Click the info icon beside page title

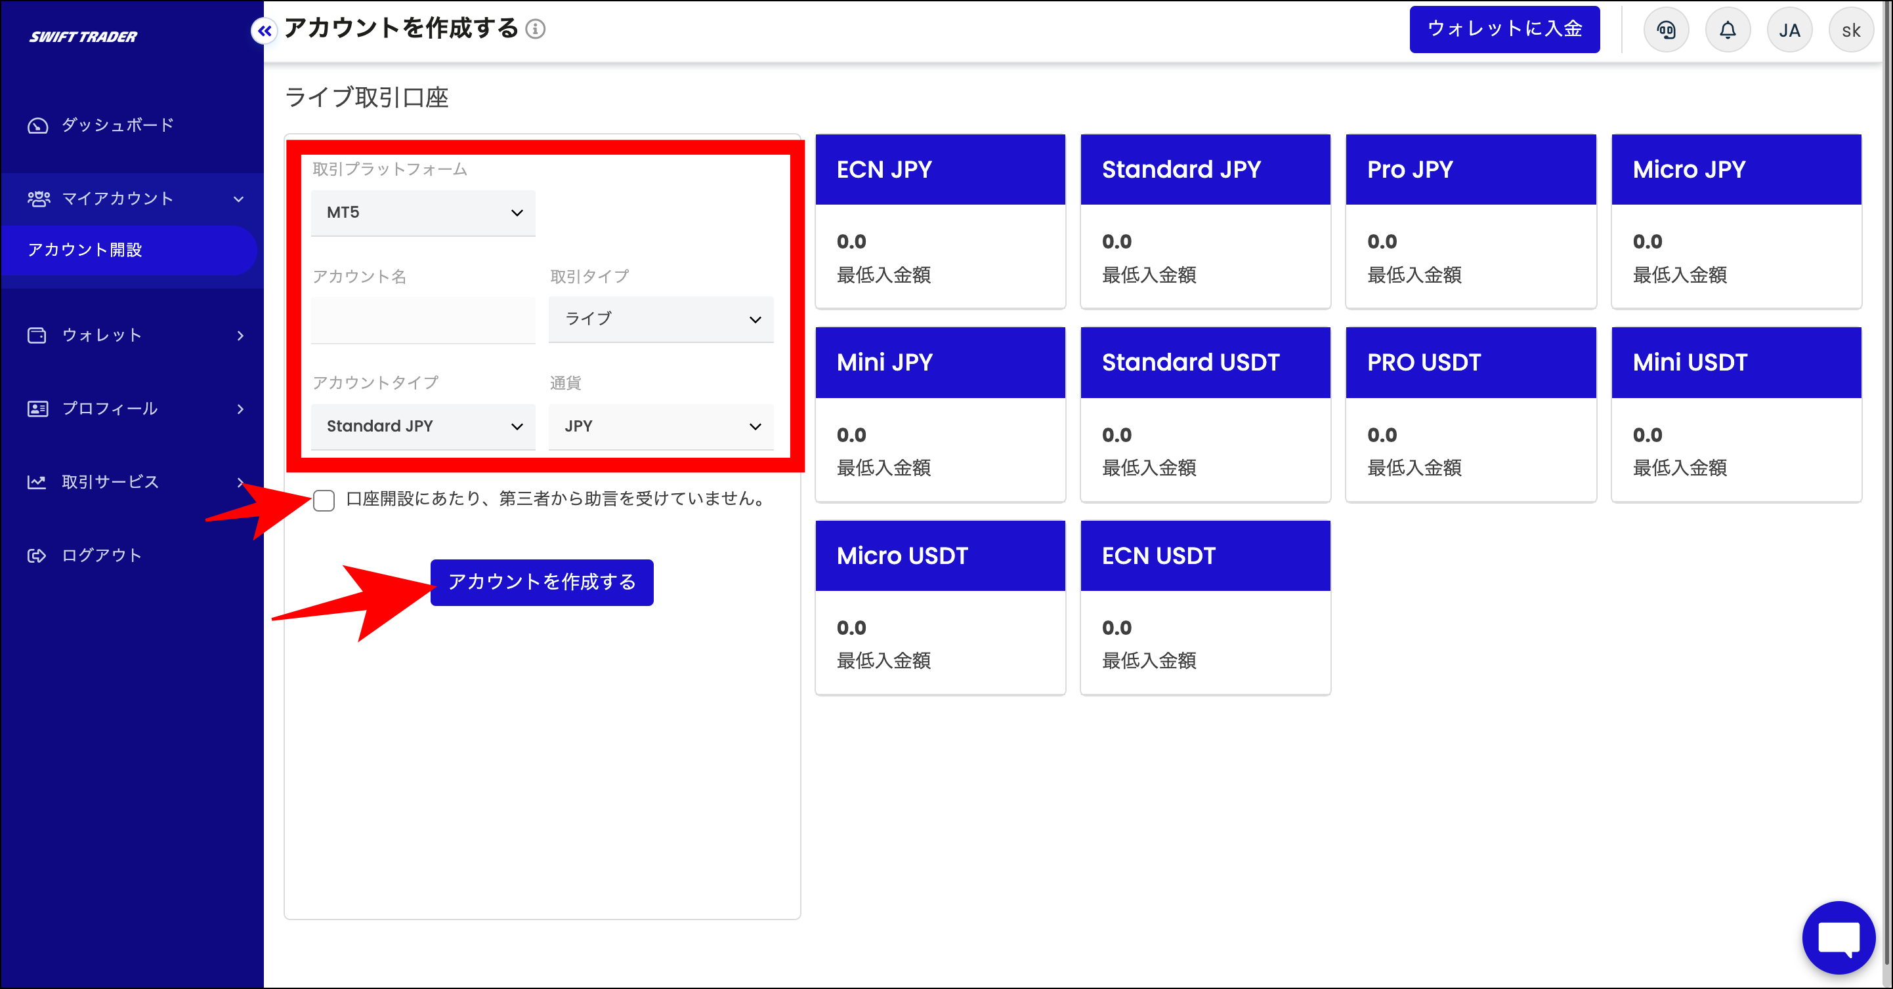tap(536, 30)
